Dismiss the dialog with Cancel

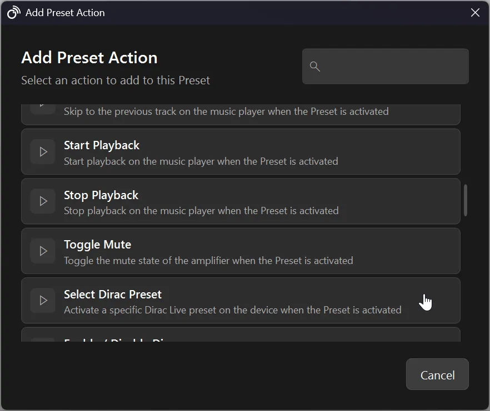point(437,374)
